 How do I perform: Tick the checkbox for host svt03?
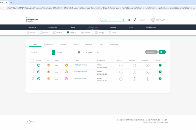click(33, 79)
